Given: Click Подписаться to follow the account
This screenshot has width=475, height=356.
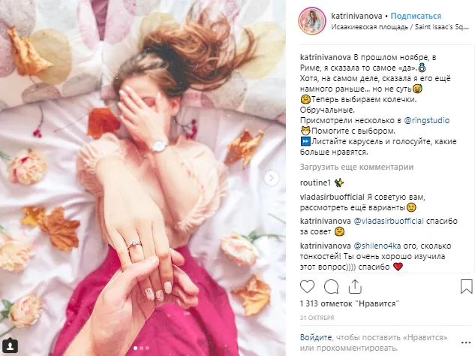Looking at the screenshot, I should coord(416,16).
